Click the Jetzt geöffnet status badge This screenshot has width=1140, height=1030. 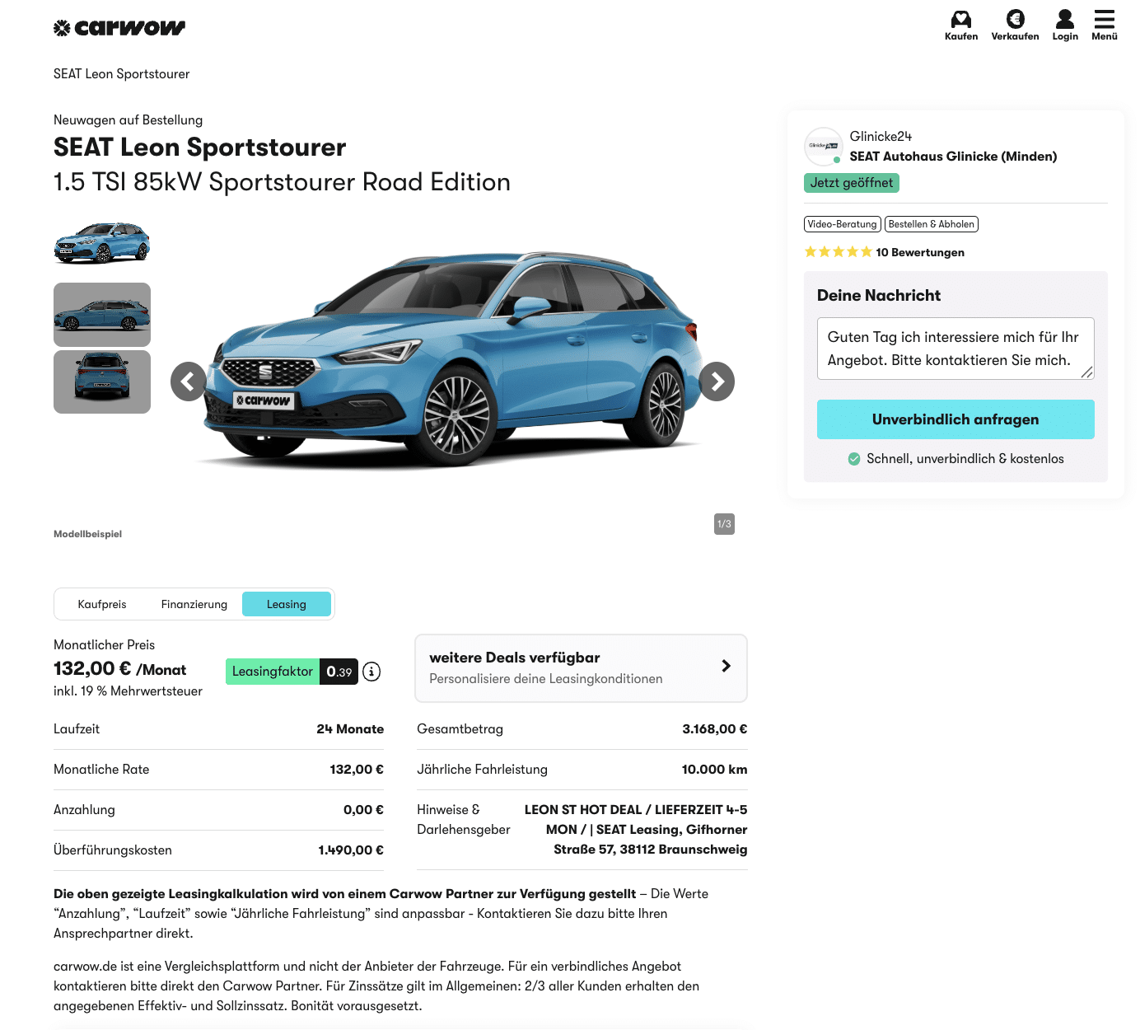coord(852,183)
